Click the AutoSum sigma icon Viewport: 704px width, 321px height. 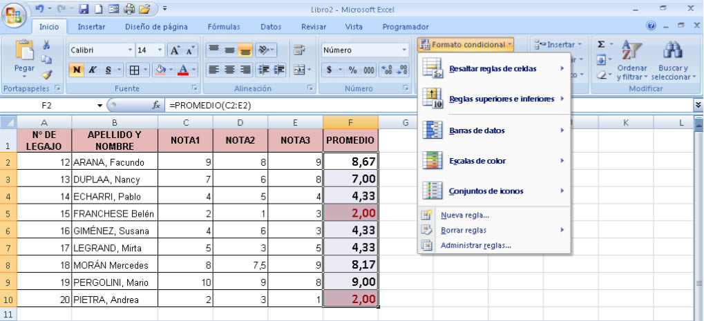click(601, 44)
